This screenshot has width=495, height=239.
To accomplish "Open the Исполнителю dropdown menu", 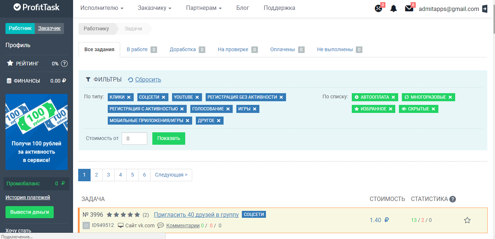I will coord(102,8).
